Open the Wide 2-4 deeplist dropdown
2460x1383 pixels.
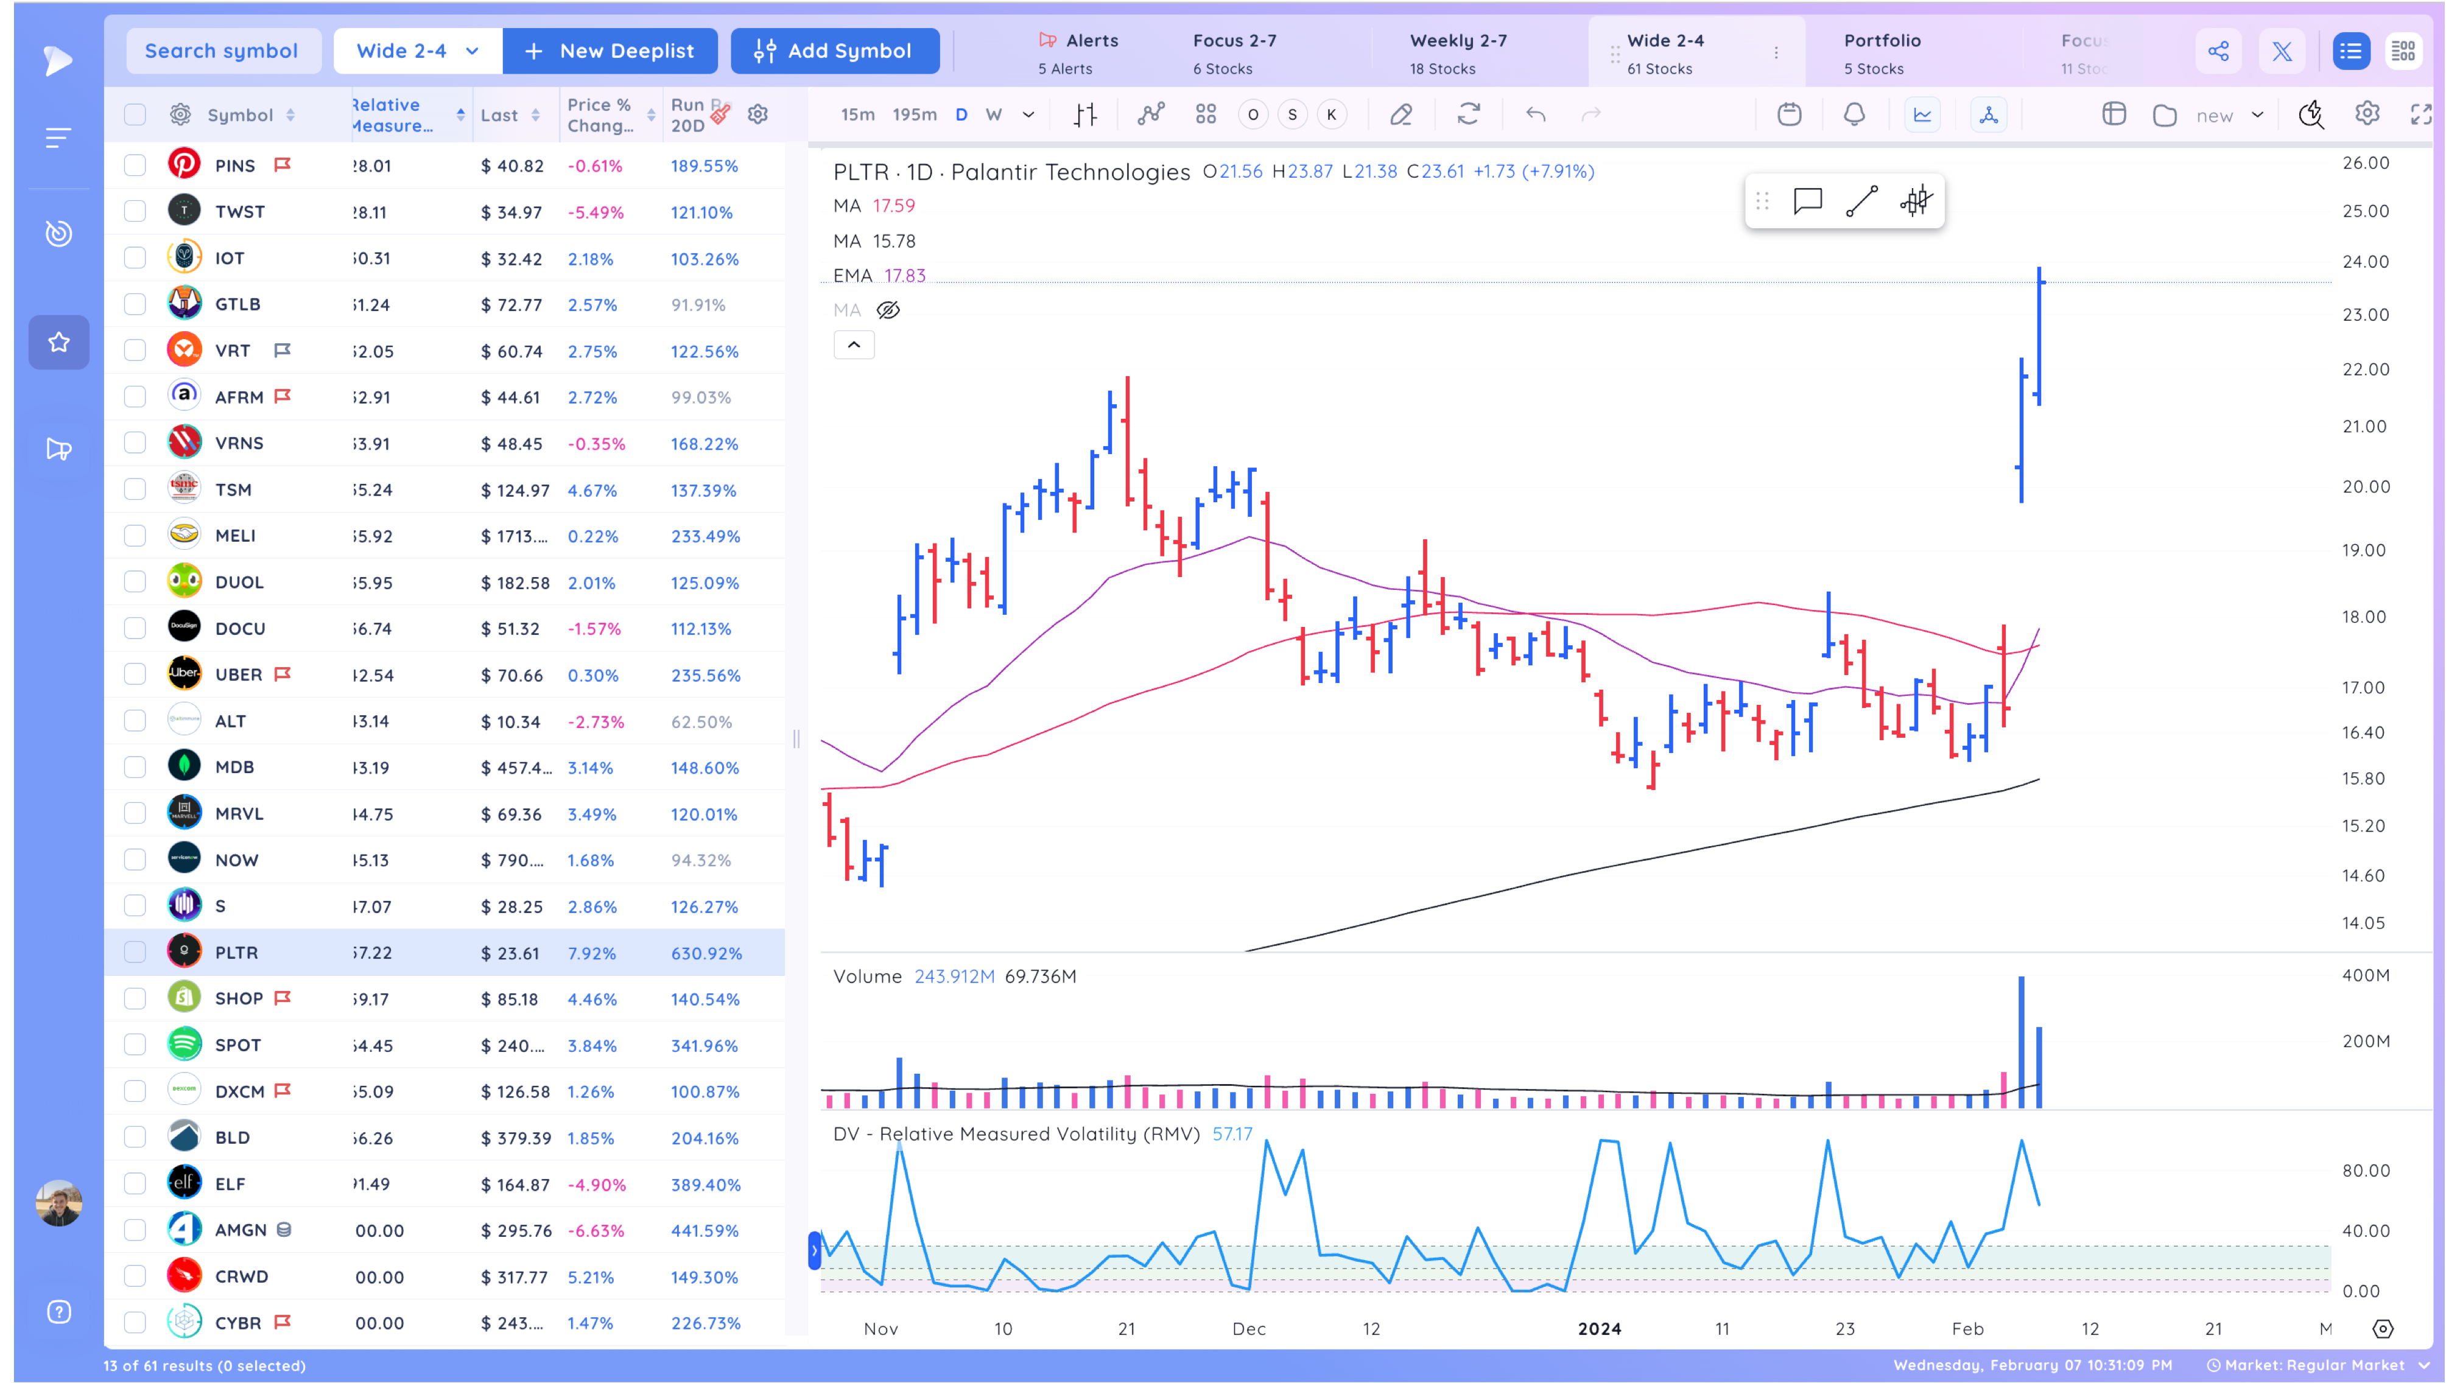click(x=417, y=51)
